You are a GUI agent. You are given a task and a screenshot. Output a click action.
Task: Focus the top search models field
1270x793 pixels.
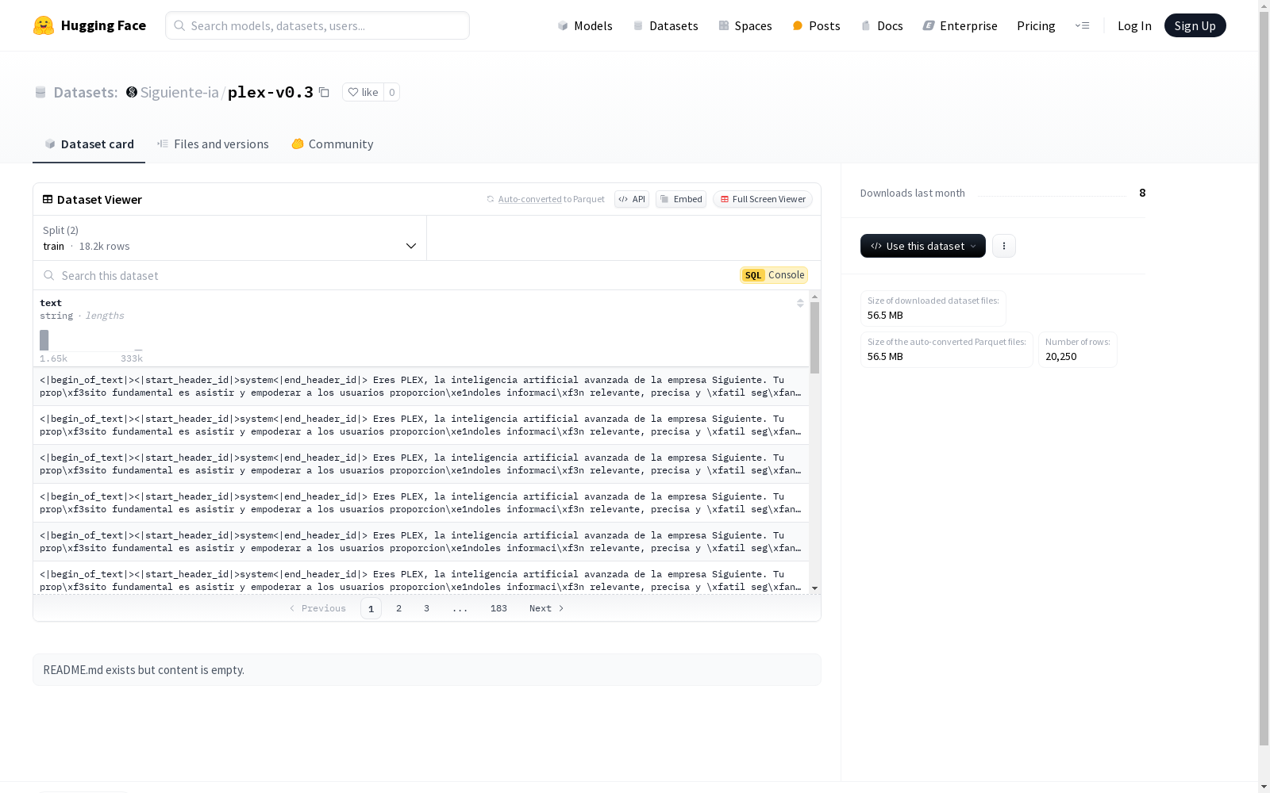317,25
